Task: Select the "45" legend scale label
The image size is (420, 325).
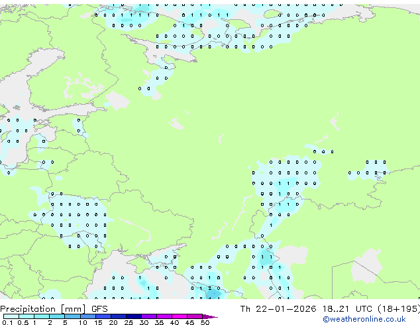Action: (x=189, y=322)
